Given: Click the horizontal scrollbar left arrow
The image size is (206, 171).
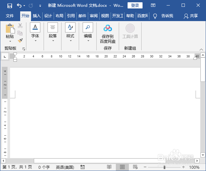Looking at the screenshot, I should click(3, 161).
